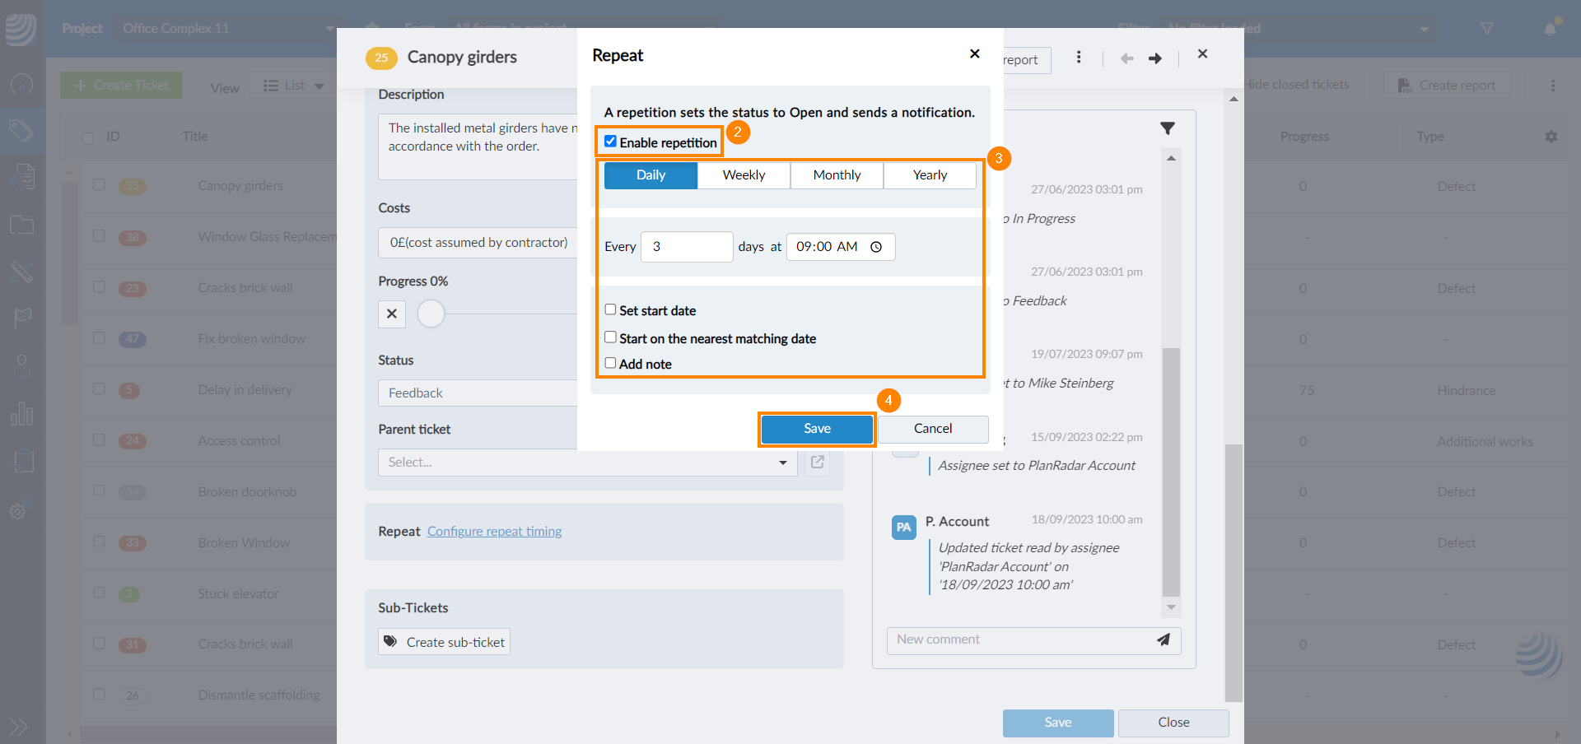Switch to the Weekly repetition tab
This screenshot has width=1581, height=744.
coord(744,175)
